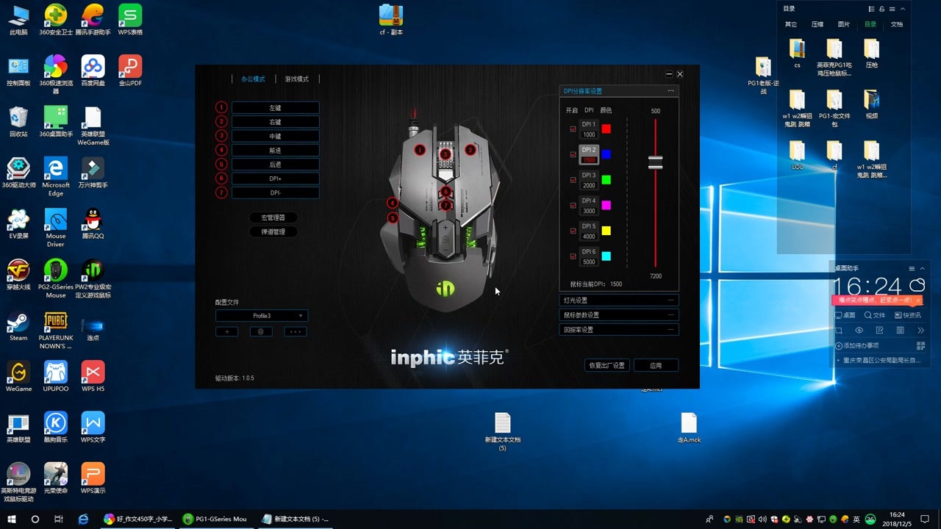The width and height of the screenshot is (941, 529).
Task: Select the 文档 tab in 目录 panel
Action: (897, 24)
